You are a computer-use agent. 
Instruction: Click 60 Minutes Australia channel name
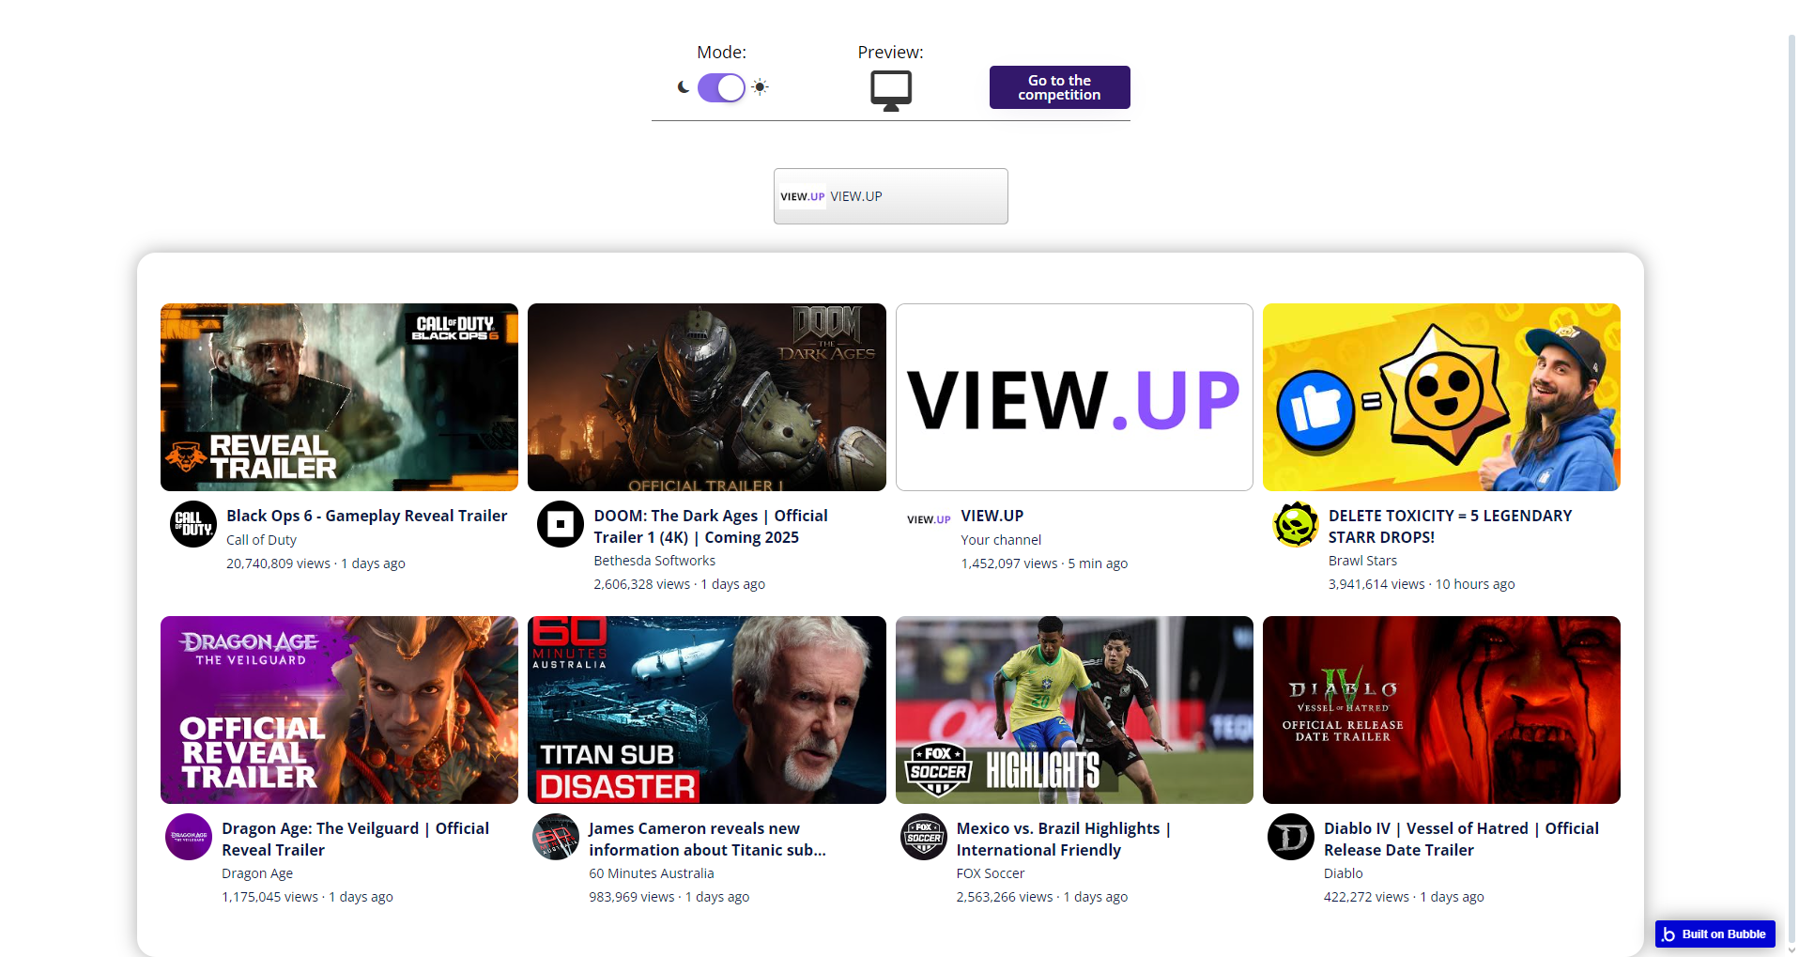pyautogui.click(x=652, y=873)
